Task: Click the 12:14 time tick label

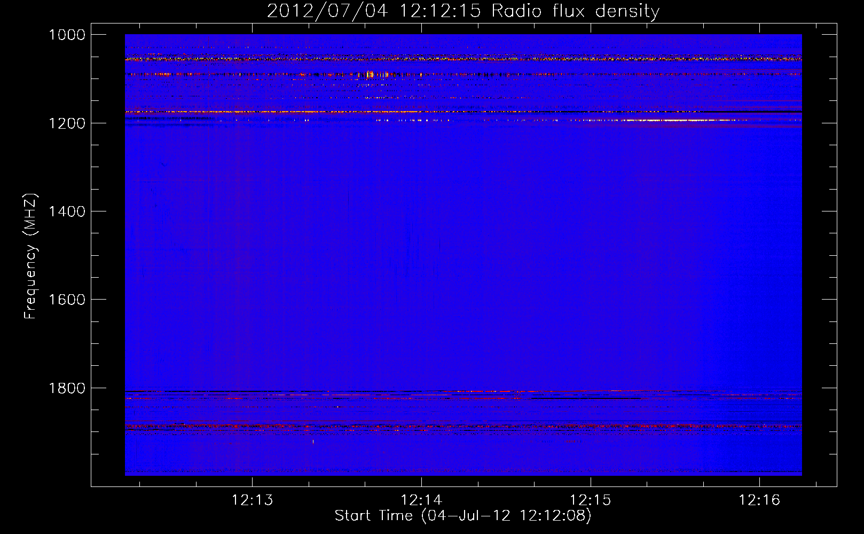Action: (x=421, y=500)
